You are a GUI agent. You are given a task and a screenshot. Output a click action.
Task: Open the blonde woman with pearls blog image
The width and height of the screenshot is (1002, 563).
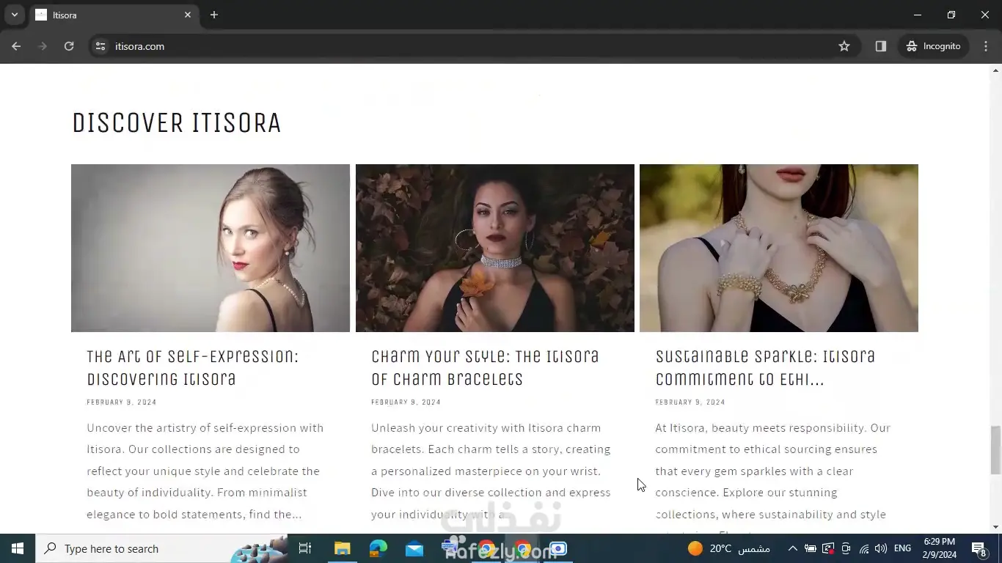(211, 248)
